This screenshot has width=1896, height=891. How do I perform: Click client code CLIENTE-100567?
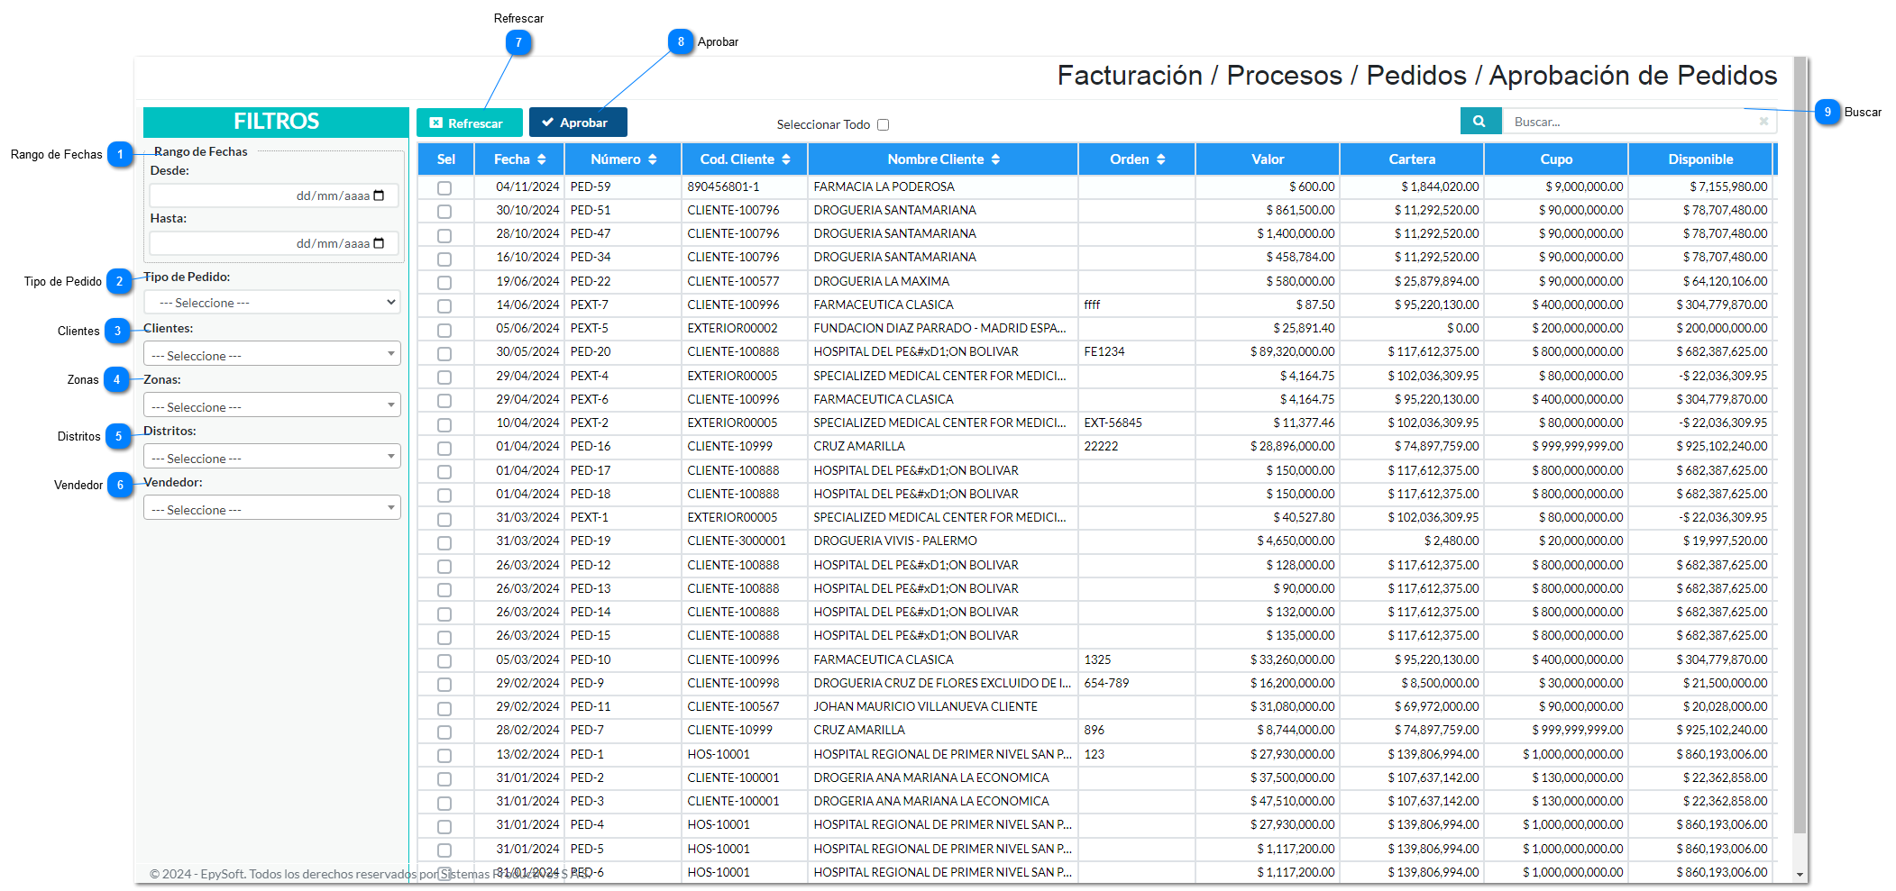pos(733,706)
